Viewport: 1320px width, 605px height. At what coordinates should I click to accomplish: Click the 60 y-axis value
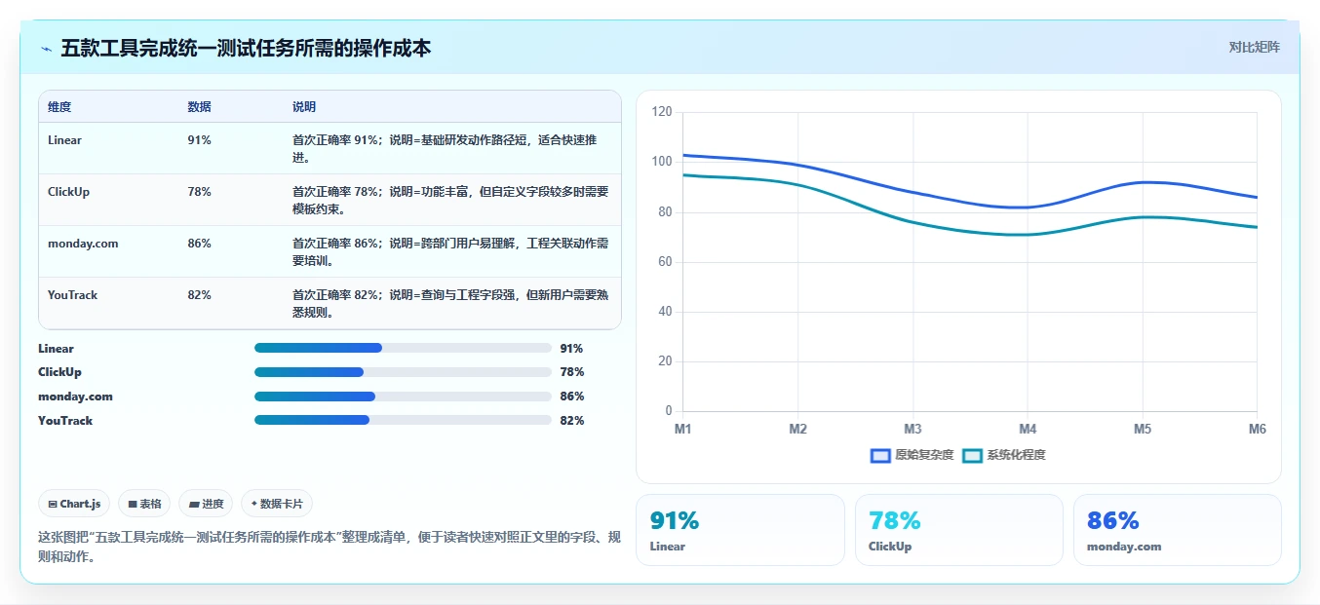(666, 262)
